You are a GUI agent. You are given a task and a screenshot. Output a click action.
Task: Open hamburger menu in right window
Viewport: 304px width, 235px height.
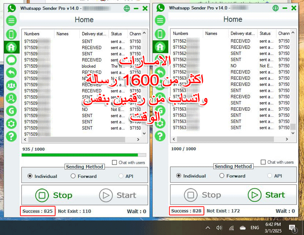(x=160, y=20)
